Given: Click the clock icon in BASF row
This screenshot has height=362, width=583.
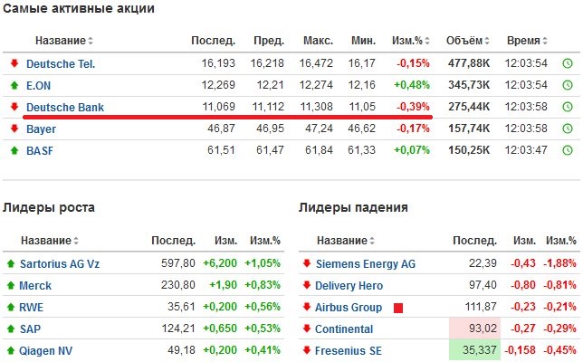Looking at the screenshot, I should tap(568, 150).
